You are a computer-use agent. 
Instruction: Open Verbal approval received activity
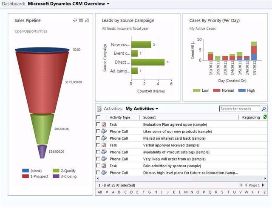coord(171,145)
